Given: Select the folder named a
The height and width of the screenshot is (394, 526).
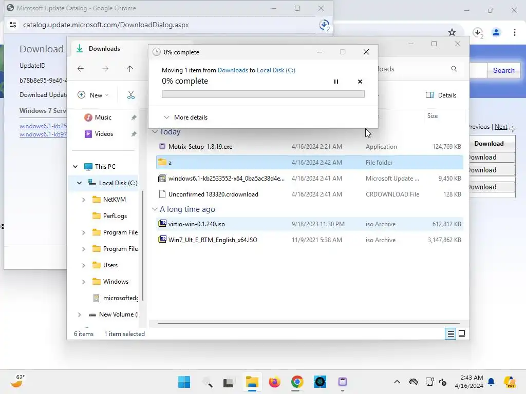Looking at the screenshot, I should [310, 163].
